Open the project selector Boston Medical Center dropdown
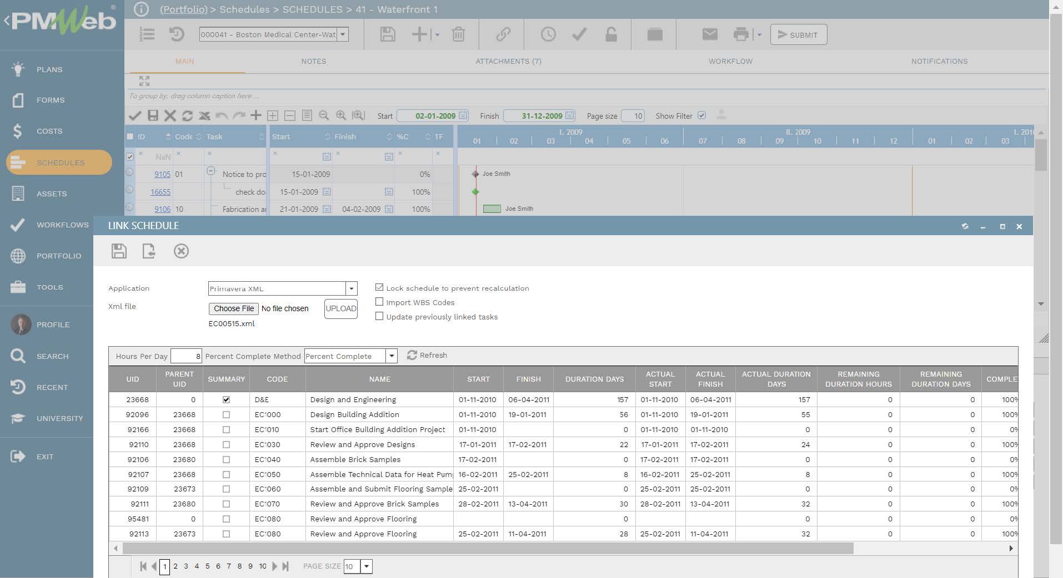This screenshot has width=1063, height=578. [343, 34]
